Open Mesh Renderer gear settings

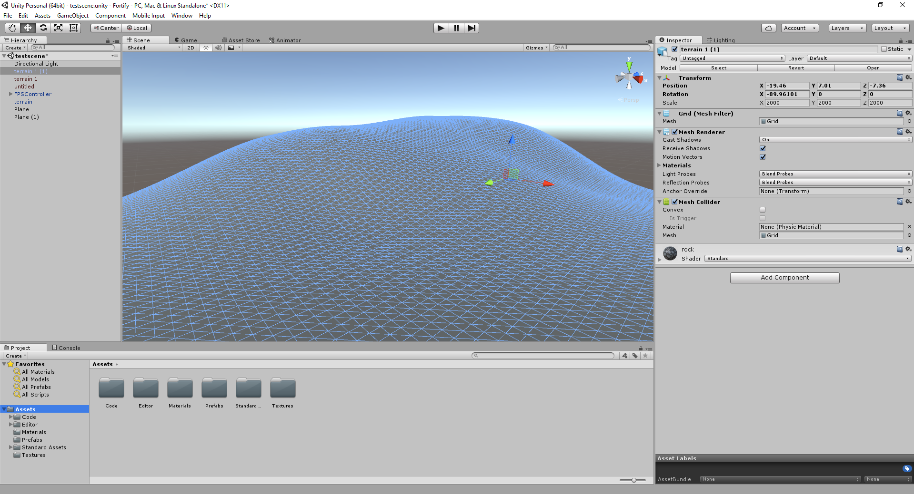coord(908,132)
